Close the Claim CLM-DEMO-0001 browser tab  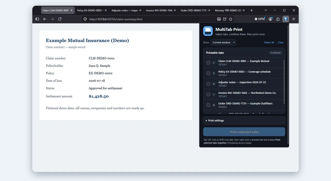[71, 10]
